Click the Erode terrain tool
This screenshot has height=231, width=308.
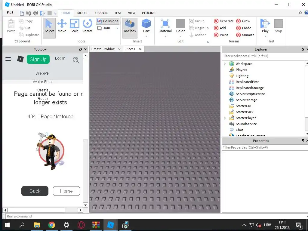click(x=244, y=28)
